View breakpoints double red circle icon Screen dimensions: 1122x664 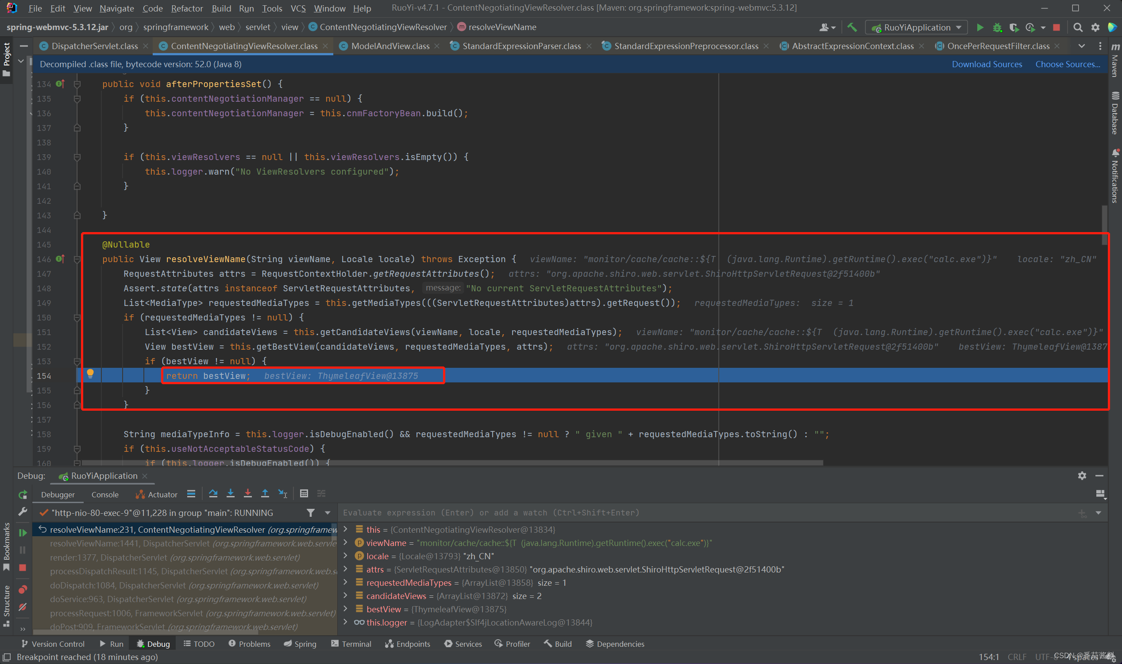point(23,589)
